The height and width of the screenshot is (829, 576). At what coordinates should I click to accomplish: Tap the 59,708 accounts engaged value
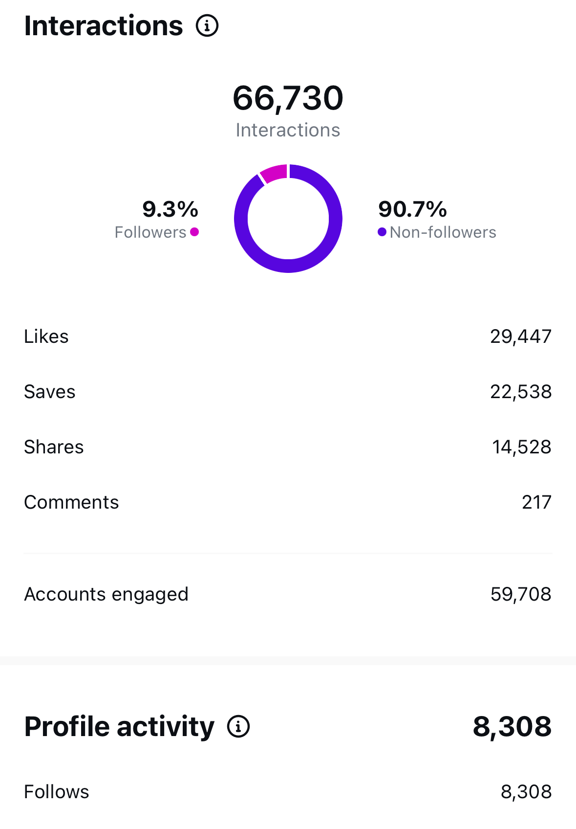(521, 594)
